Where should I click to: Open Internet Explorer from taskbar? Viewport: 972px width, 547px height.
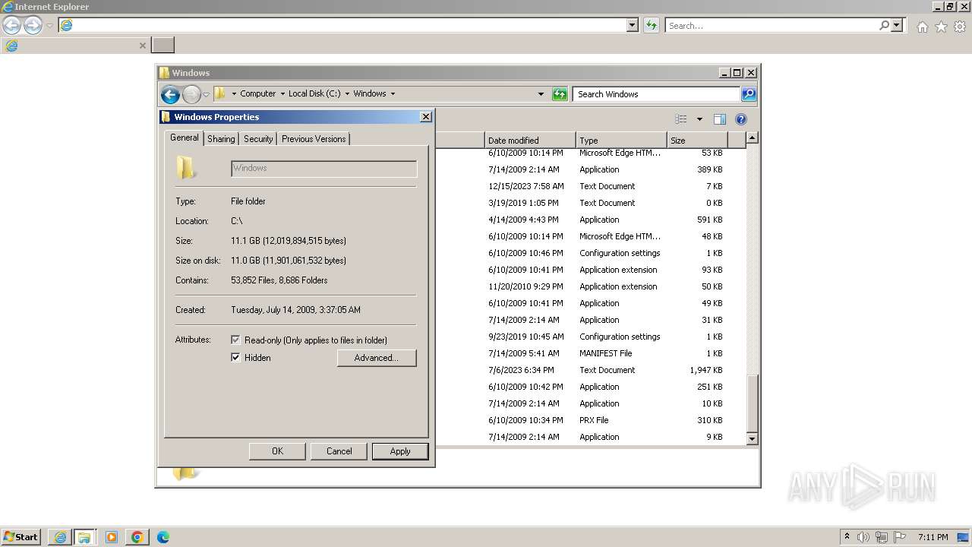click(60, 537)
